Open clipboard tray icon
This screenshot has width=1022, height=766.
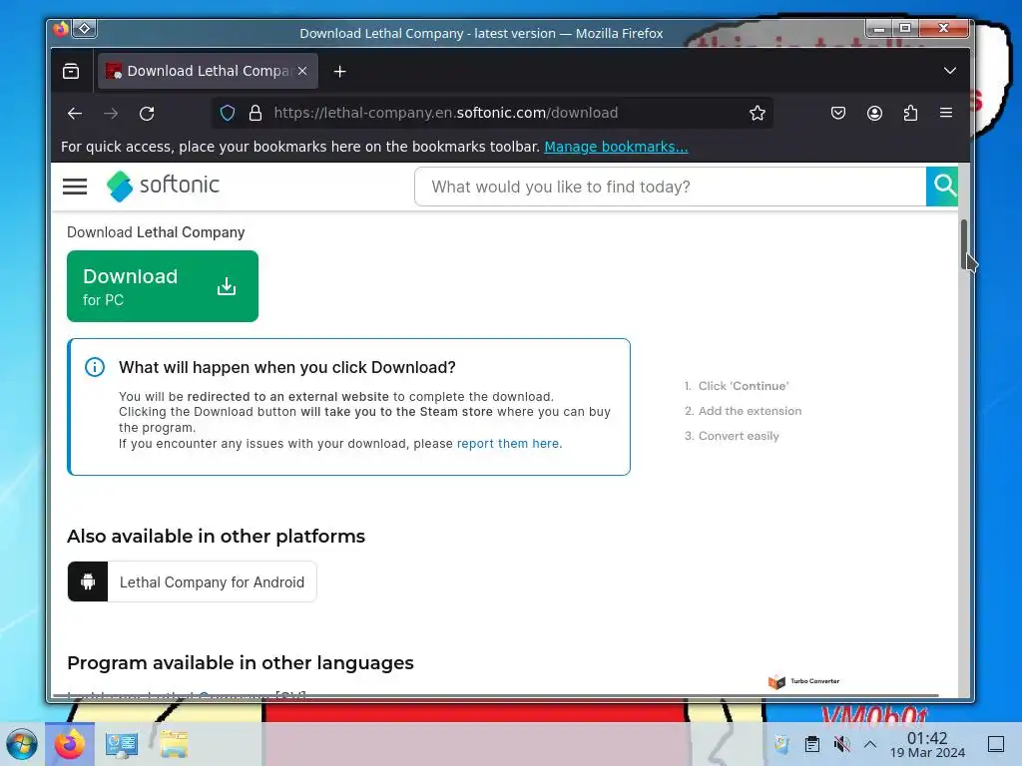[x=812, y=744]
